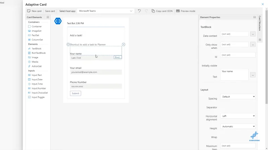Open the Height dropdown
268x150 pixels.
238,127
